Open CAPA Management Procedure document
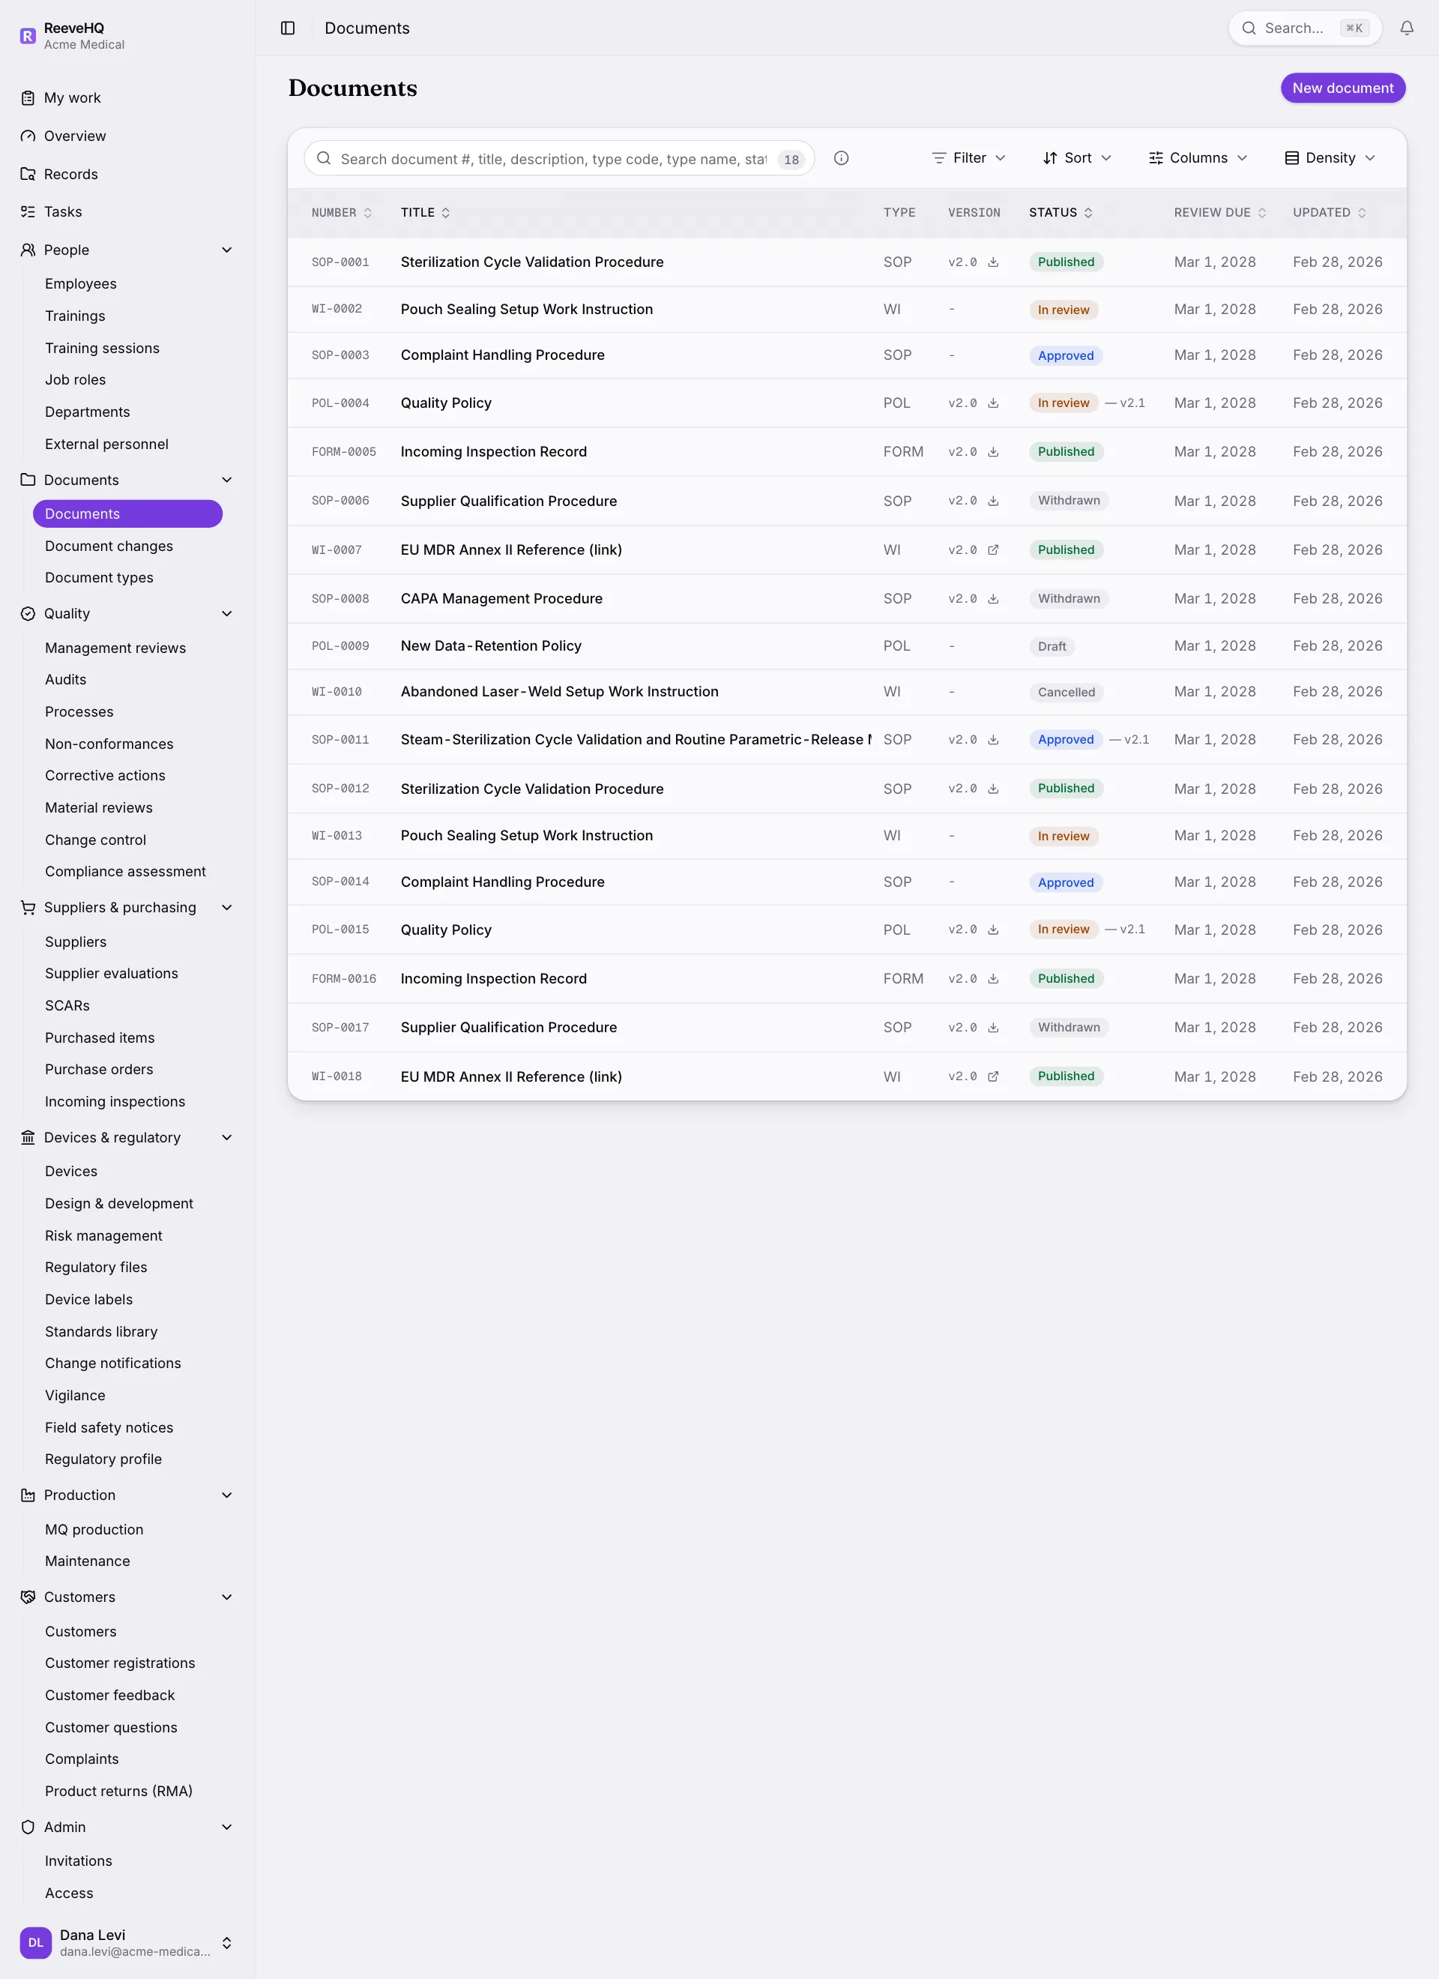 pos(501,599)
